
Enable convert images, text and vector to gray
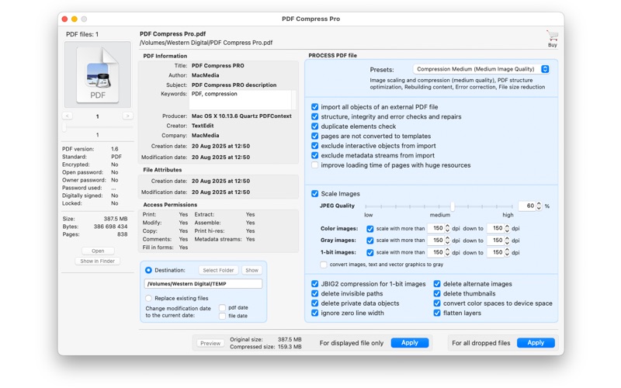pos(324,265)
